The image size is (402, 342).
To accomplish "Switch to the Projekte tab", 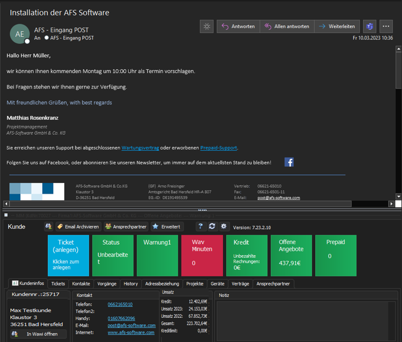I will (x=195, y=284).
